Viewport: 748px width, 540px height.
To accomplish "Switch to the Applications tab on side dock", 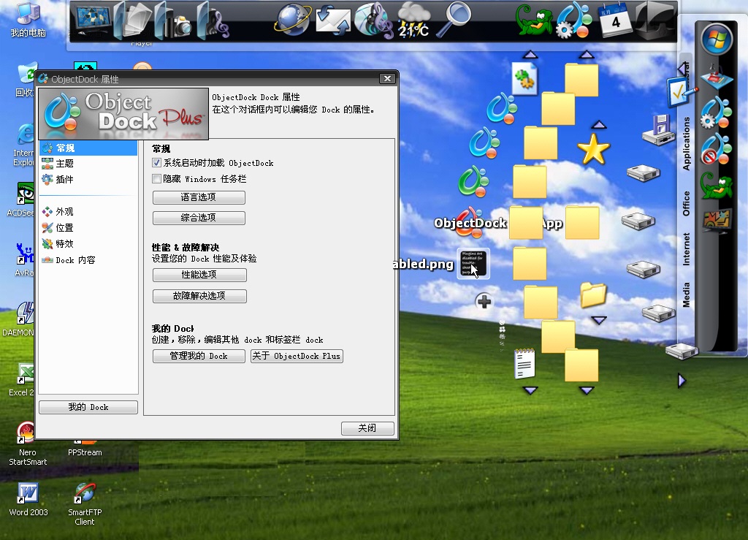I will point(686,144).
